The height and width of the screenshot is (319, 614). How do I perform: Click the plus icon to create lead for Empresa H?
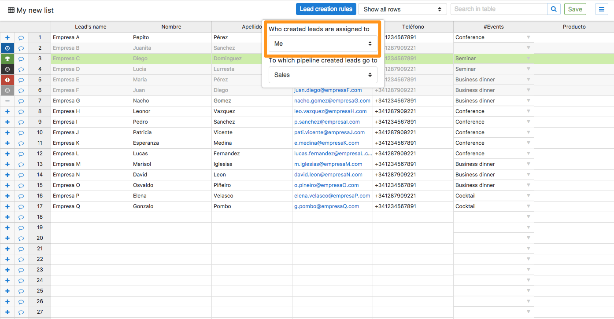(x=7, y=111)
